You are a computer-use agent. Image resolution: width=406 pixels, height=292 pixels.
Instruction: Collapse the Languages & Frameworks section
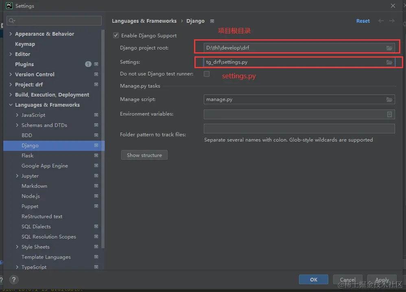[x=11, y=105]
